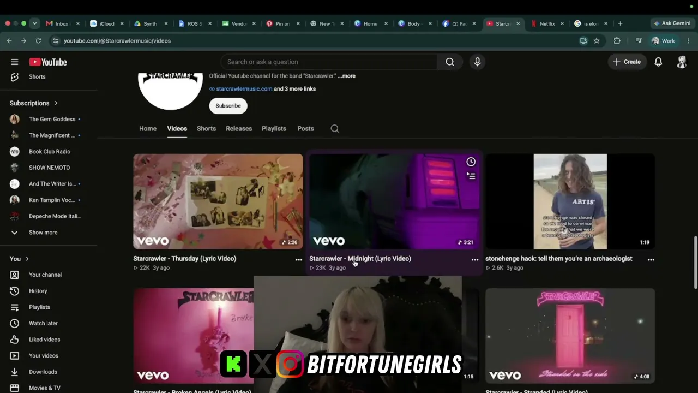This screenshot has height=393, width=698.
Task: Start voice search with microphone
Action: coord(477,62)
